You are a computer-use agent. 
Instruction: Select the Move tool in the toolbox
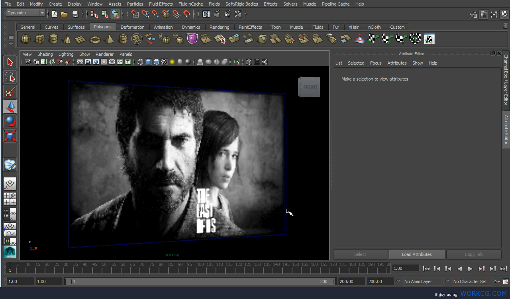10,106
